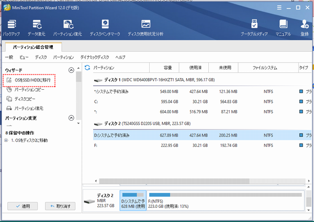Open the ダイナミックディスク menu
This screenshot has width=314, height=222.
[95, 57]
